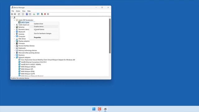Select Intel(R) Ethernet Connection (13) I219-V
The image size is (199, 112).
pos(34,62)
